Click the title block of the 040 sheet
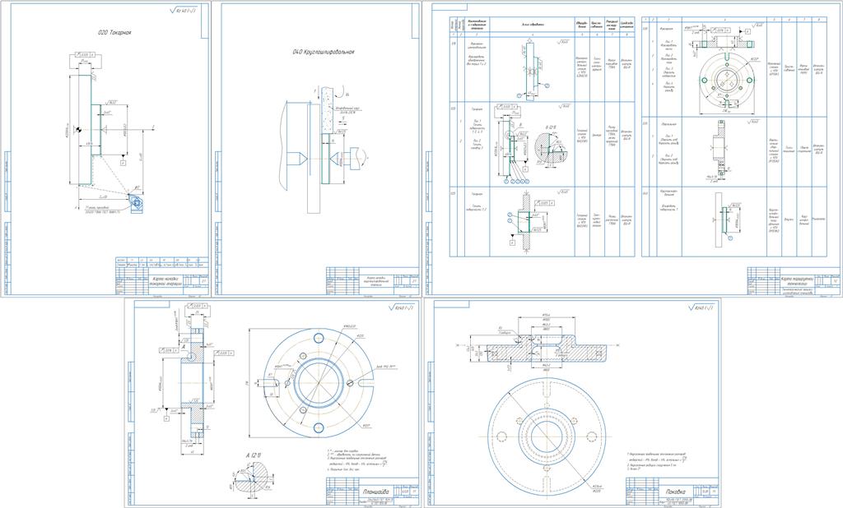 tap(372, 281)
